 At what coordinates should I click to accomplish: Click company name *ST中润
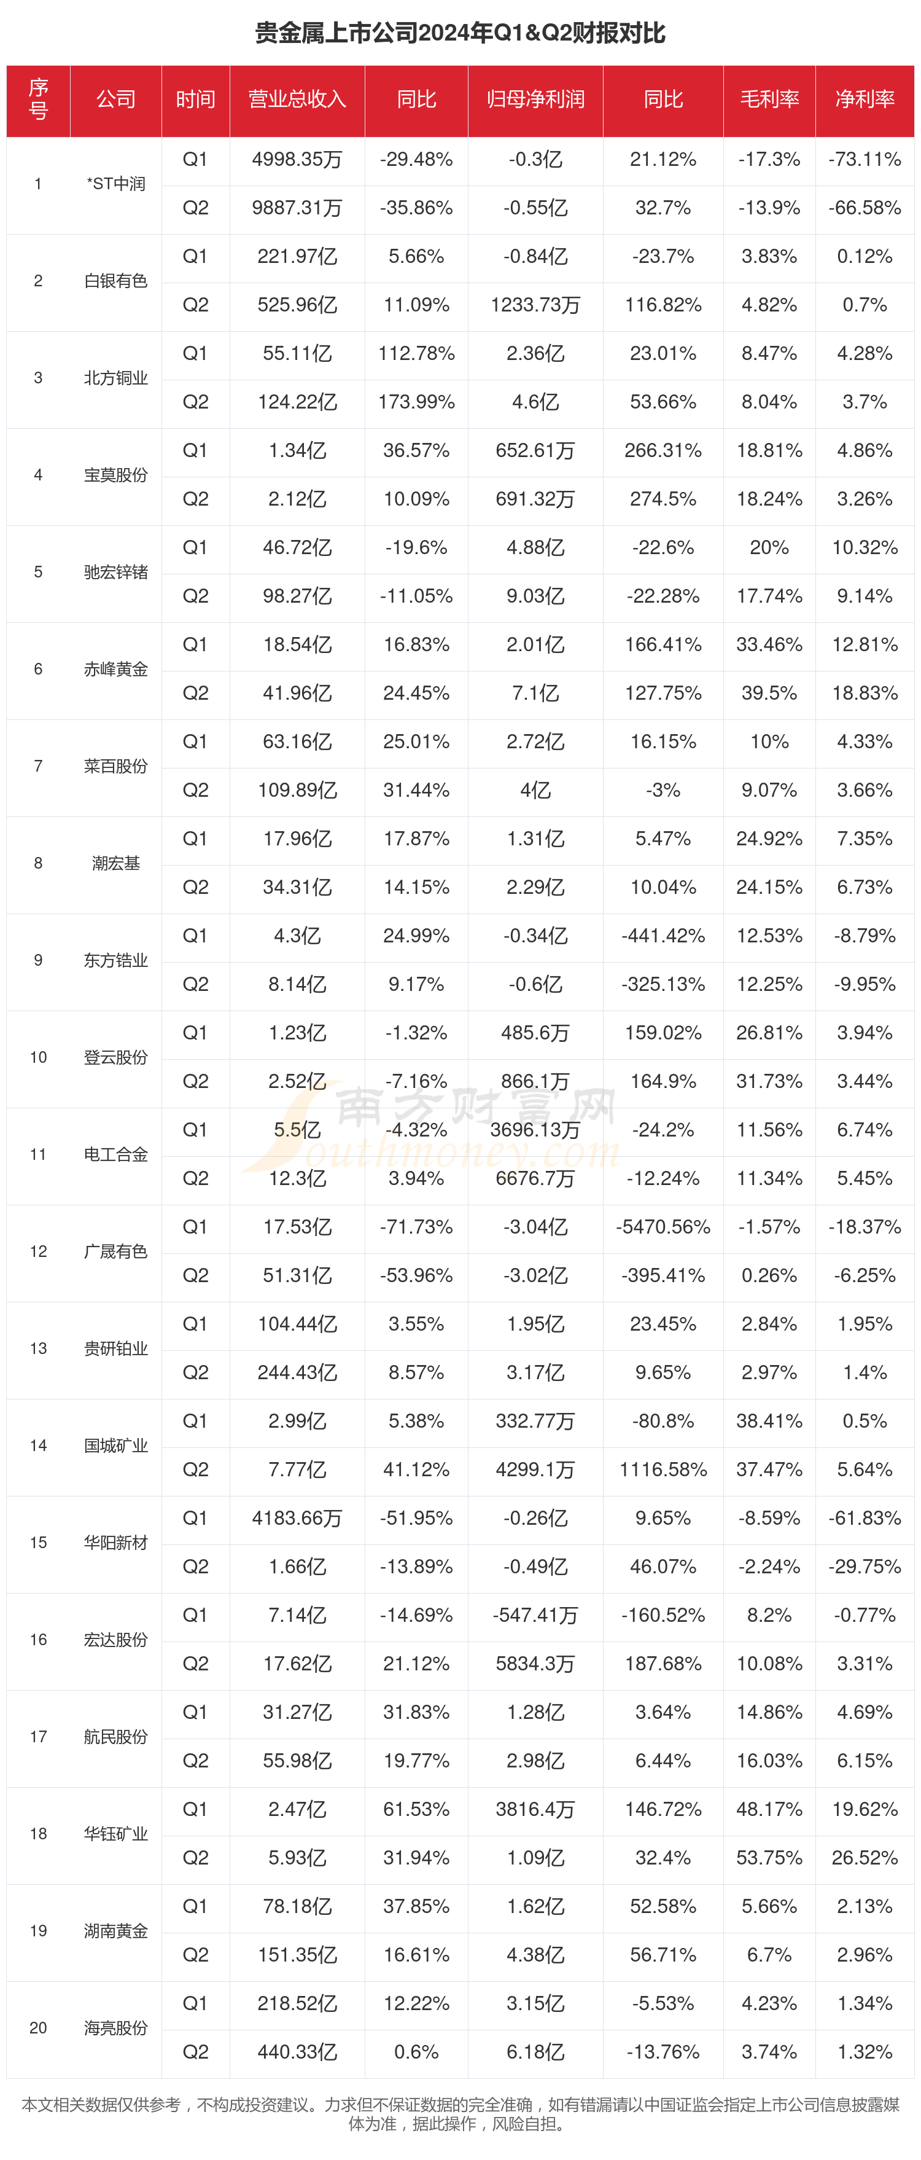coord(115,184)
